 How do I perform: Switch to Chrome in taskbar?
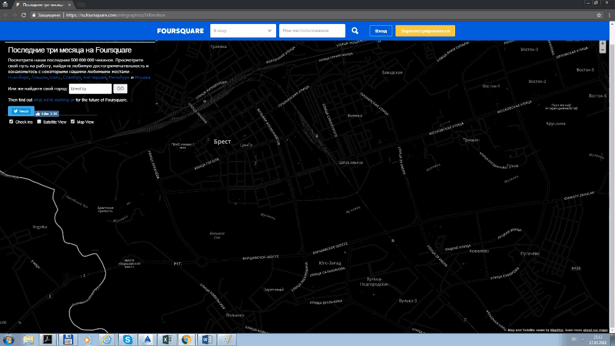click(x=187, y=339)
